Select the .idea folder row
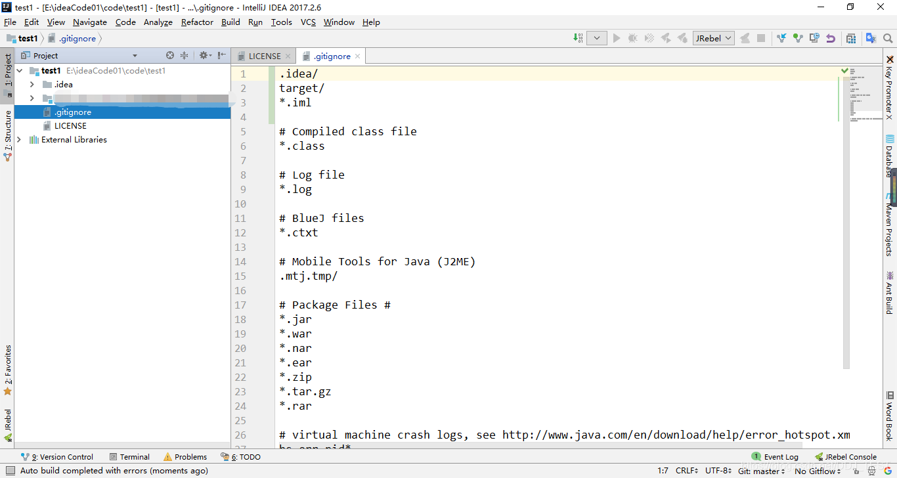The height and width of the screenshot is (478, 897). 122,84
